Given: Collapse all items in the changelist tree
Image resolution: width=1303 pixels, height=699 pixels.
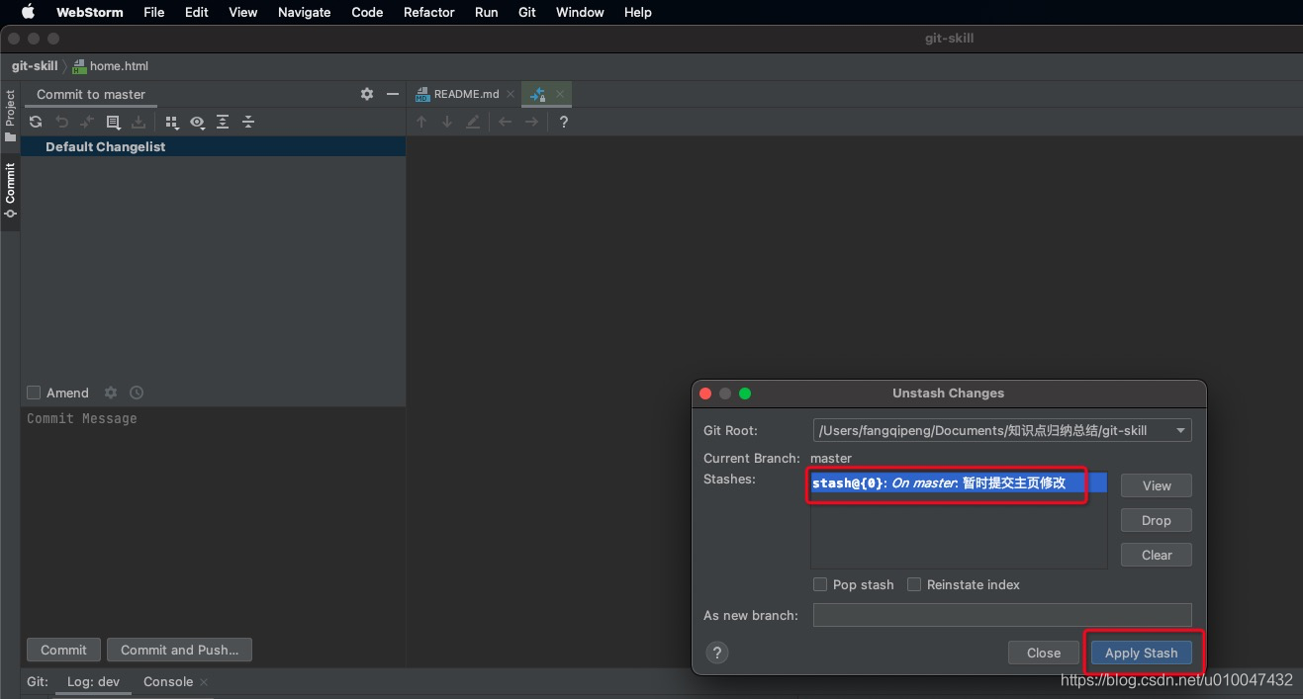Looking at the screenshot, I should (x=248, y=122).
